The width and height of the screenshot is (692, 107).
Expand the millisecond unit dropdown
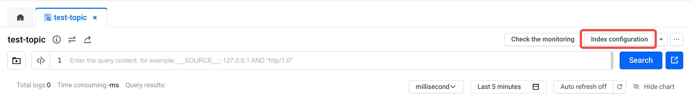(436, 87)
